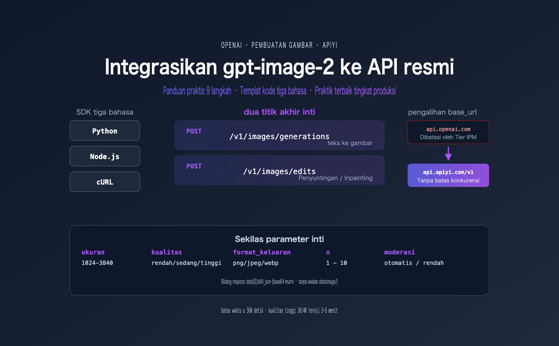This screenshot has width=559, height=346.
Task: Click the POST label on generations endpoint
Action: coord(194,131)
